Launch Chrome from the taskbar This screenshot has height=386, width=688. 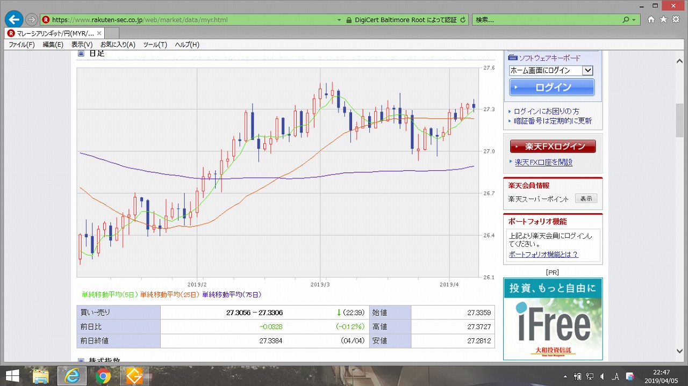[x=103, y=376]
